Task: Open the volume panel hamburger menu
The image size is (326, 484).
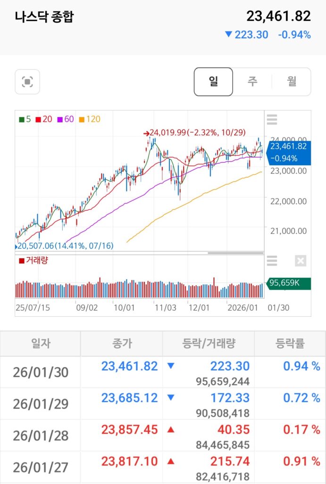Action: click(x=272, y=260)
